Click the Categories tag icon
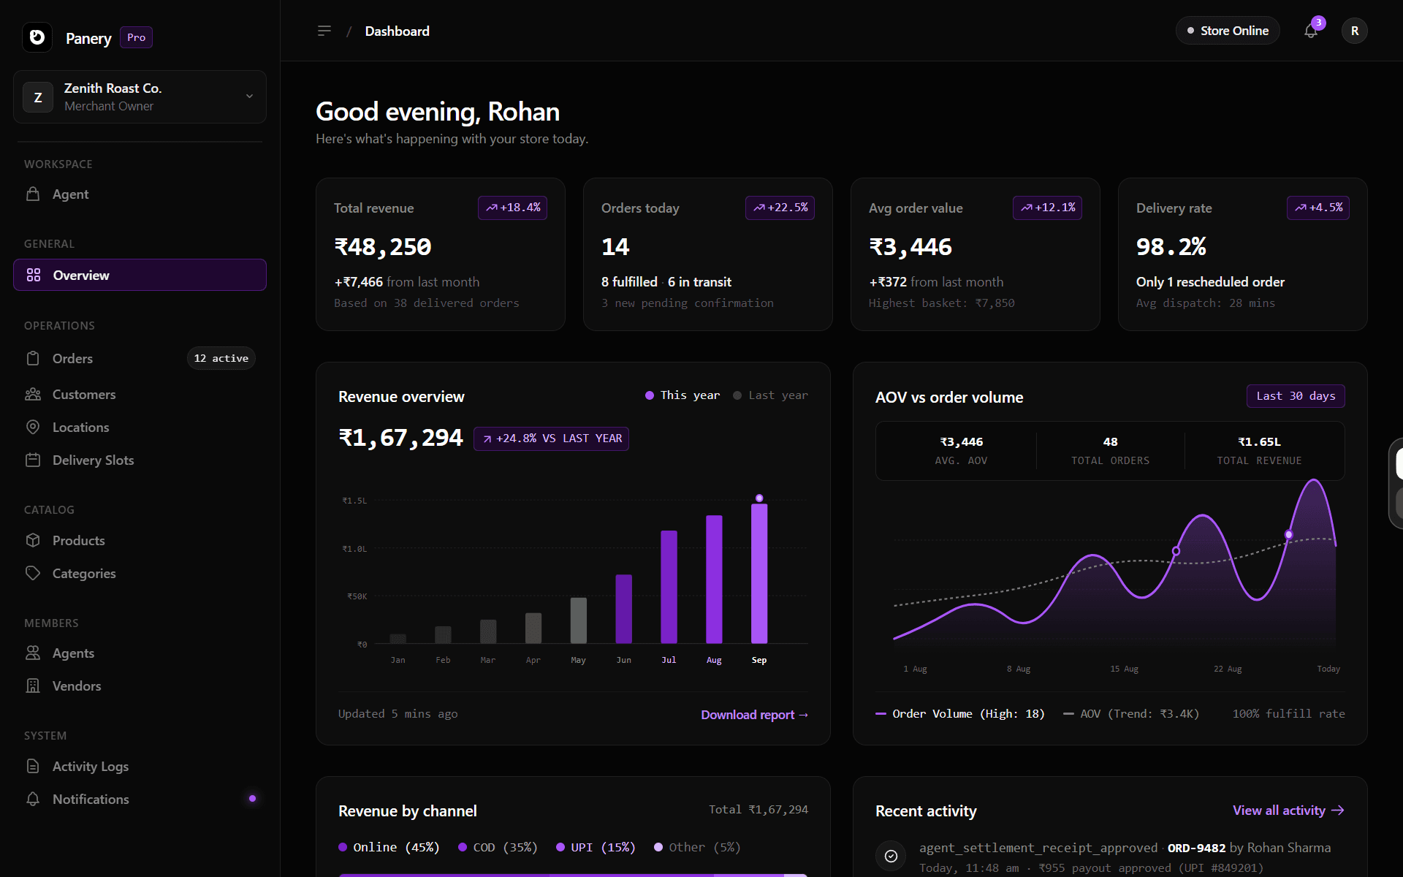1403x877 pixels. point(33,573)
